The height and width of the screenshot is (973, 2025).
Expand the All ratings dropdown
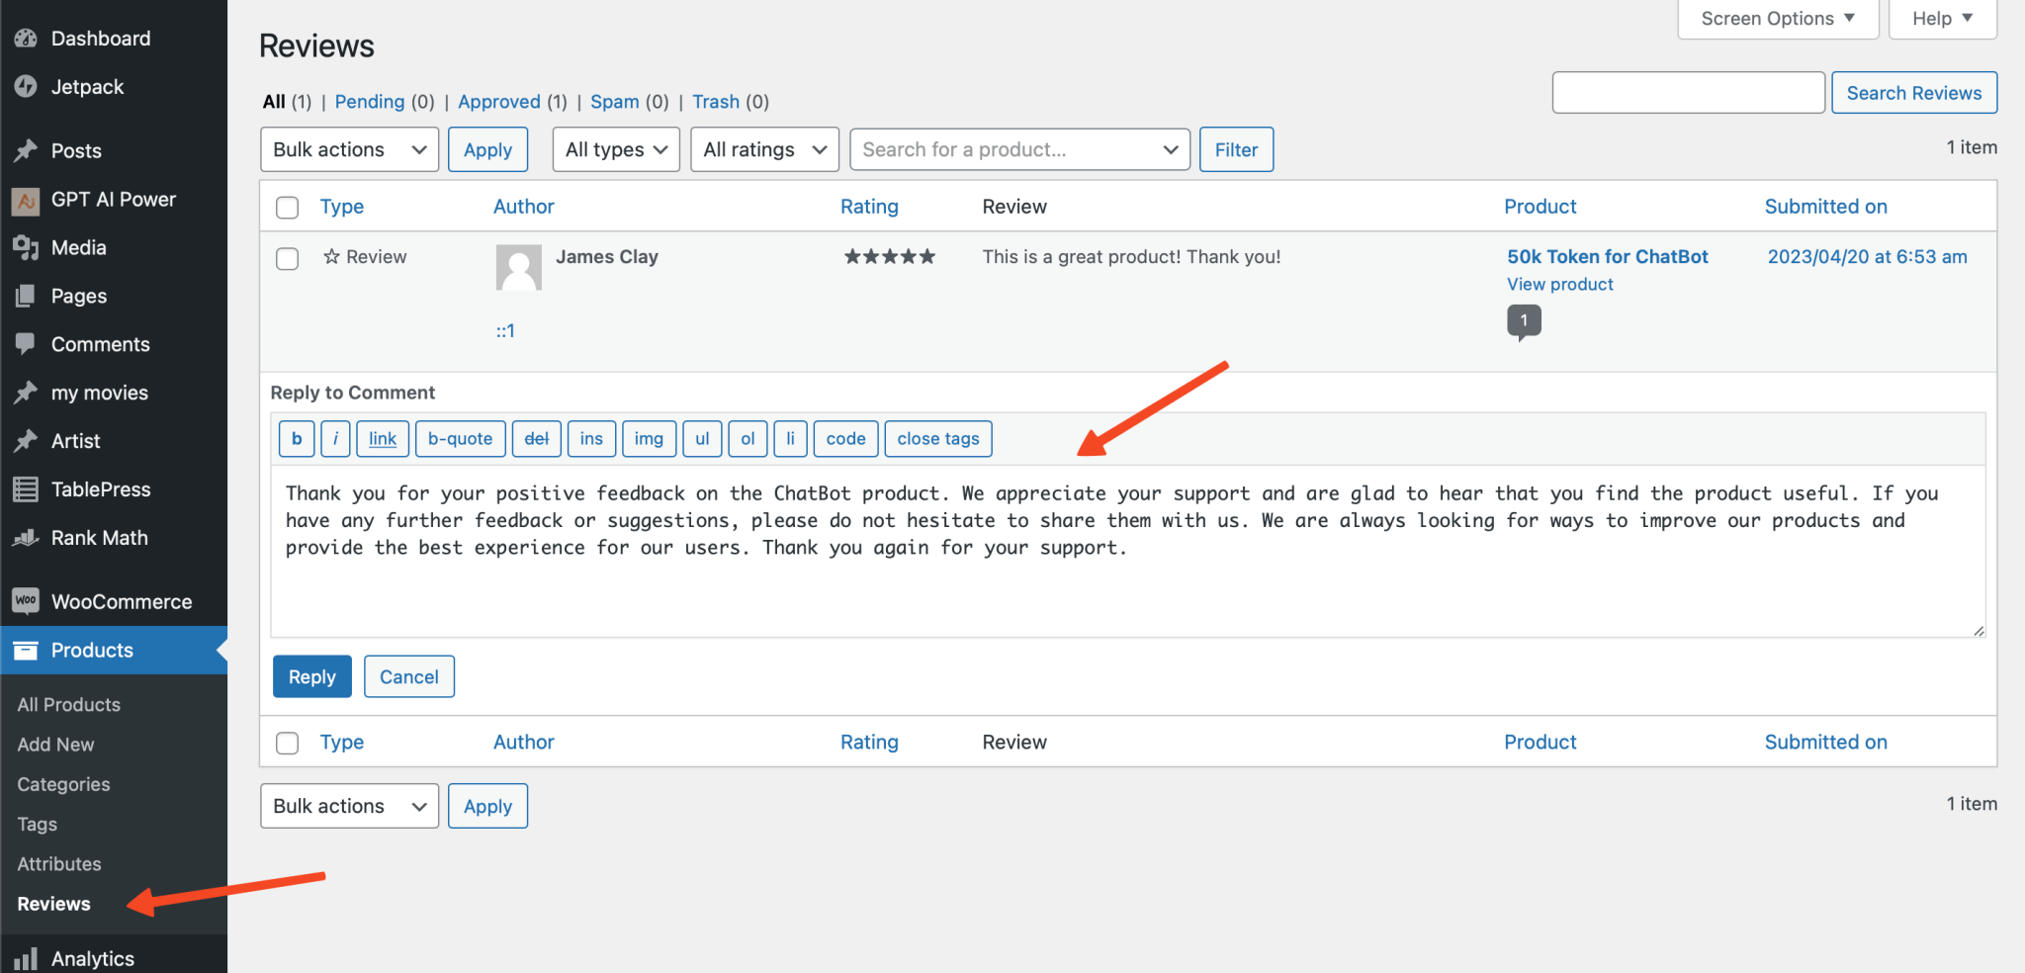(x=764, y=149)
